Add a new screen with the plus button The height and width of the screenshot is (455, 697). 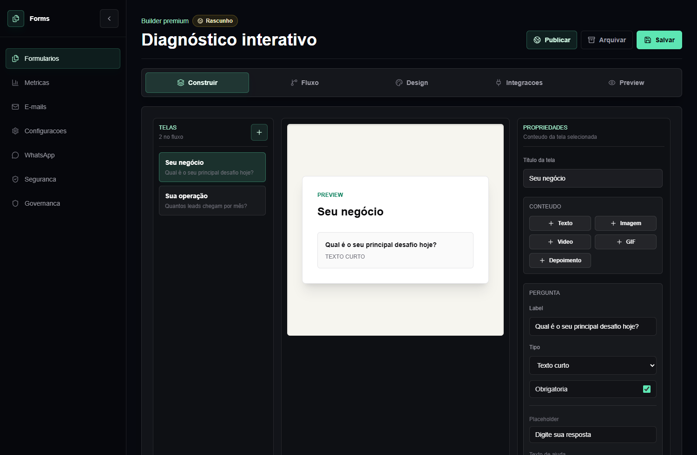[259, 132]
